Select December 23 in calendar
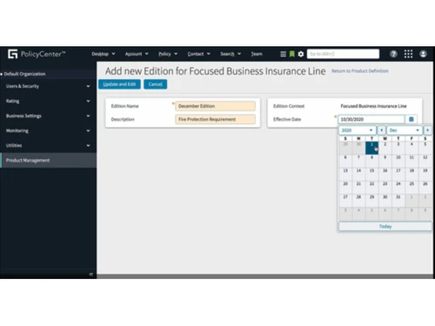Image resolution: width=435 pixels, height=326 pixels. point(385,187)
